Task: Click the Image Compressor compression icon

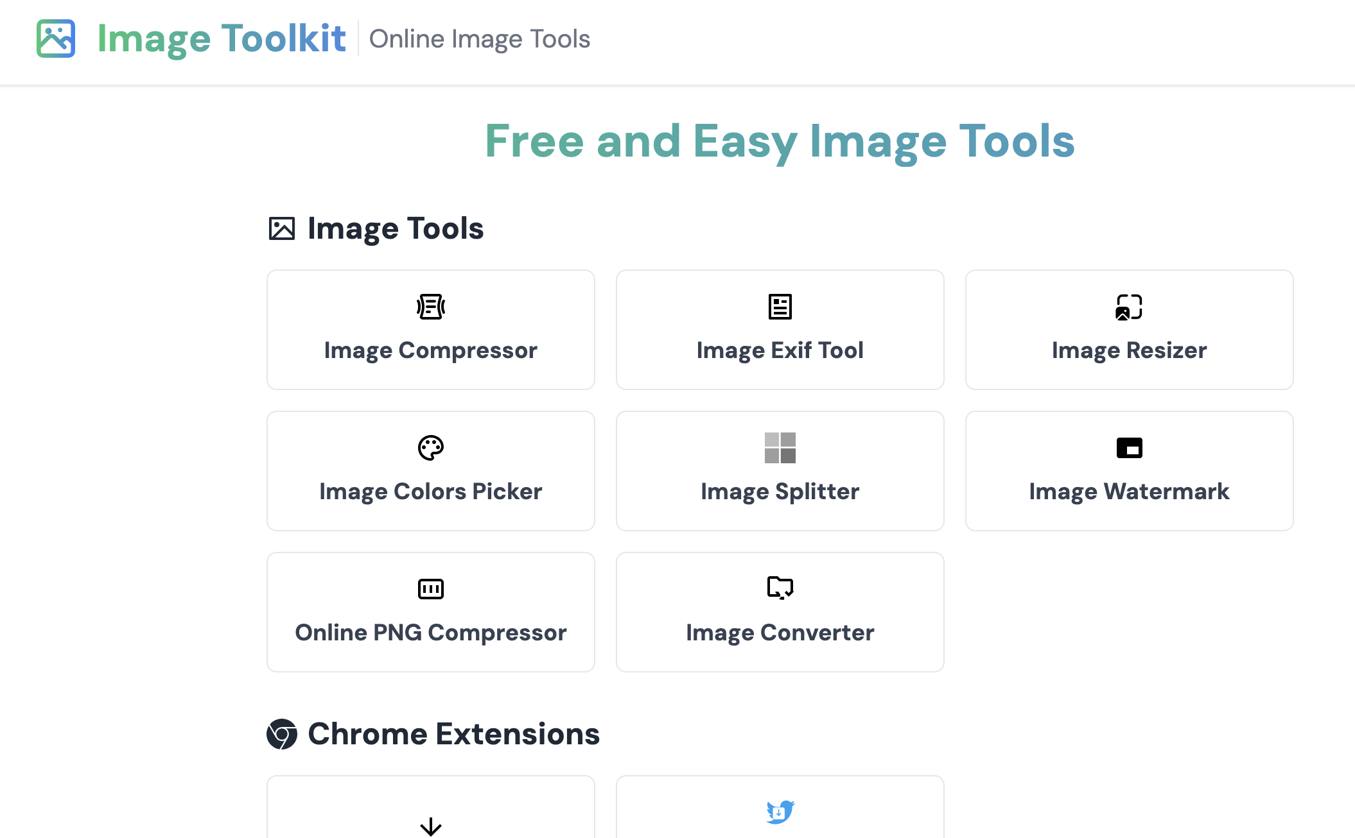Action: [430, 306]
